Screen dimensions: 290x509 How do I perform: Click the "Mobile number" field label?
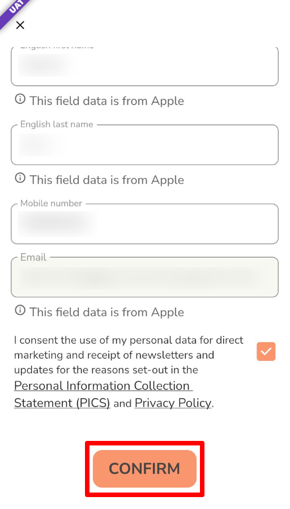click(51, 204)
